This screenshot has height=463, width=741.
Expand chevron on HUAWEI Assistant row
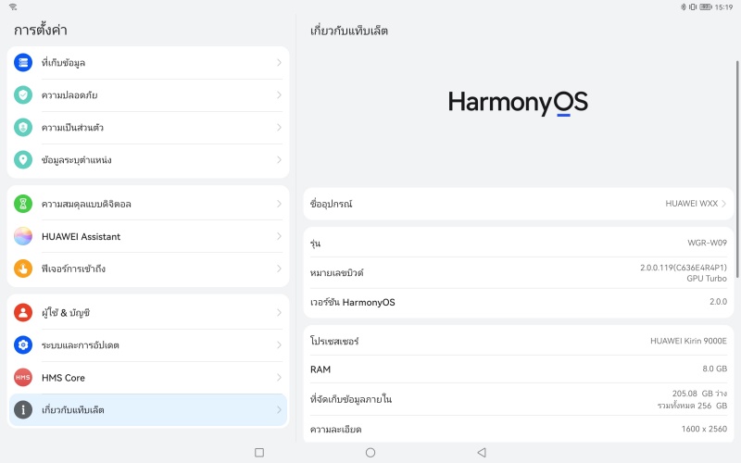point(279,236)
